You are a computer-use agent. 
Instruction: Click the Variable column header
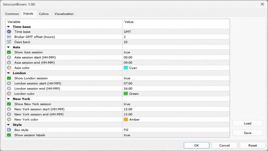(x=64, y=22)
